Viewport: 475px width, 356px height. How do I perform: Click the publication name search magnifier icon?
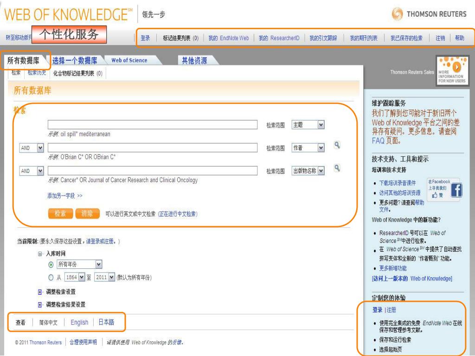[x=337, y=168]
